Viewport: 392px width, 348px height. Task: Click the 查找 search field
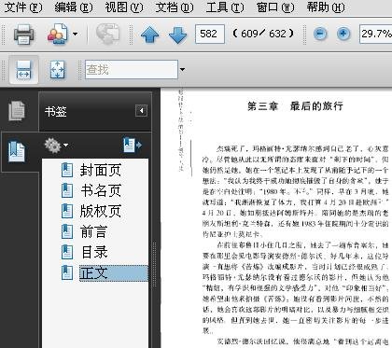[132, 69]
